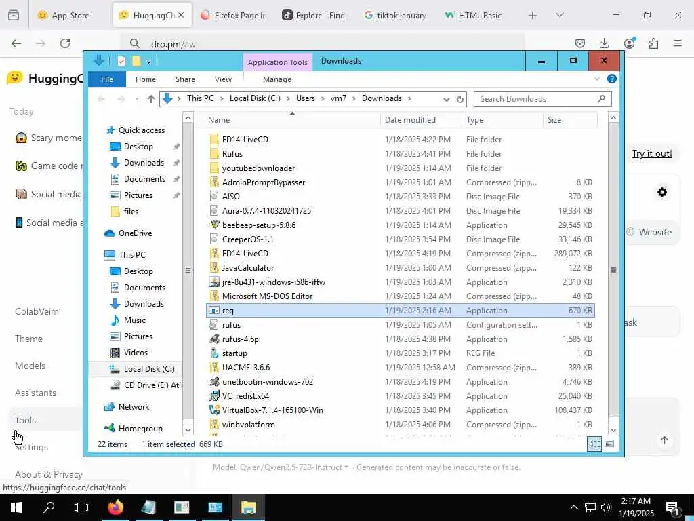Open the notification action center icon
The height and width of the screenshot is (521, 694).
(672, 507)
